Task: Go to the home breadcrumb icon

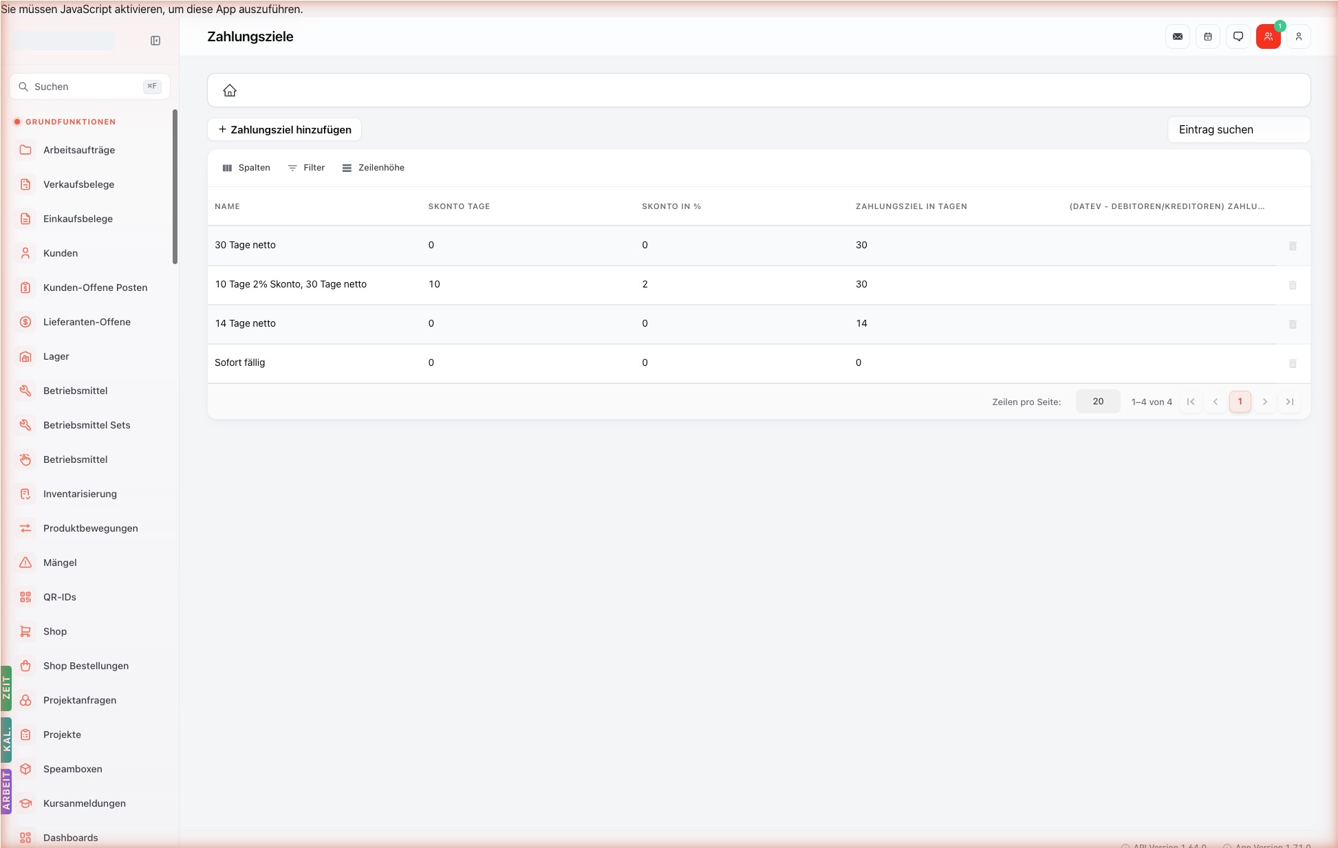Action: (230, 90)
